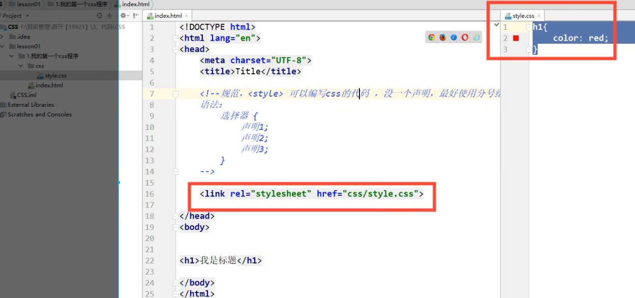
Task: Switch to the style.css editor tab
Action: click(x=523, y=16)
